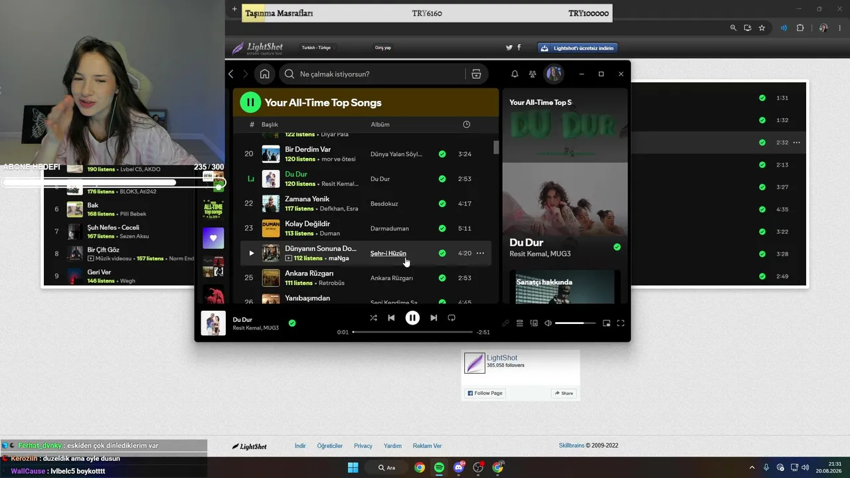850x478 pixels.
Task: Mute the Spotify volume
Action: pos(548,323)
